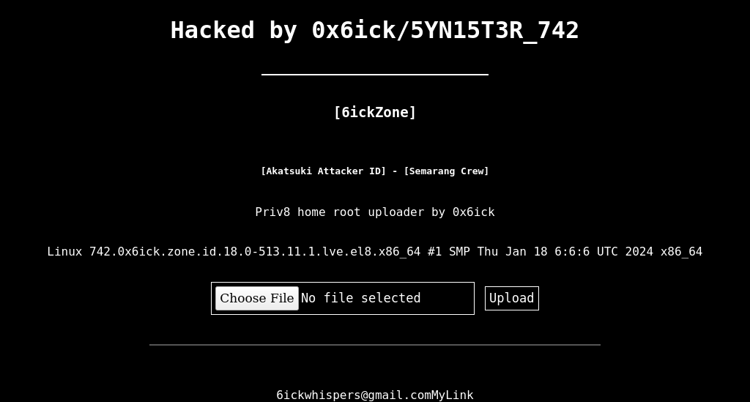Click the white horizontal rule under title

(x=375, y=75)
